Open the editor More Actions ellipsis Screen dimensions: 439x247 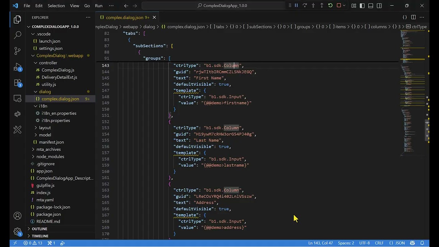pyautogui.click(x=423, y=17)
